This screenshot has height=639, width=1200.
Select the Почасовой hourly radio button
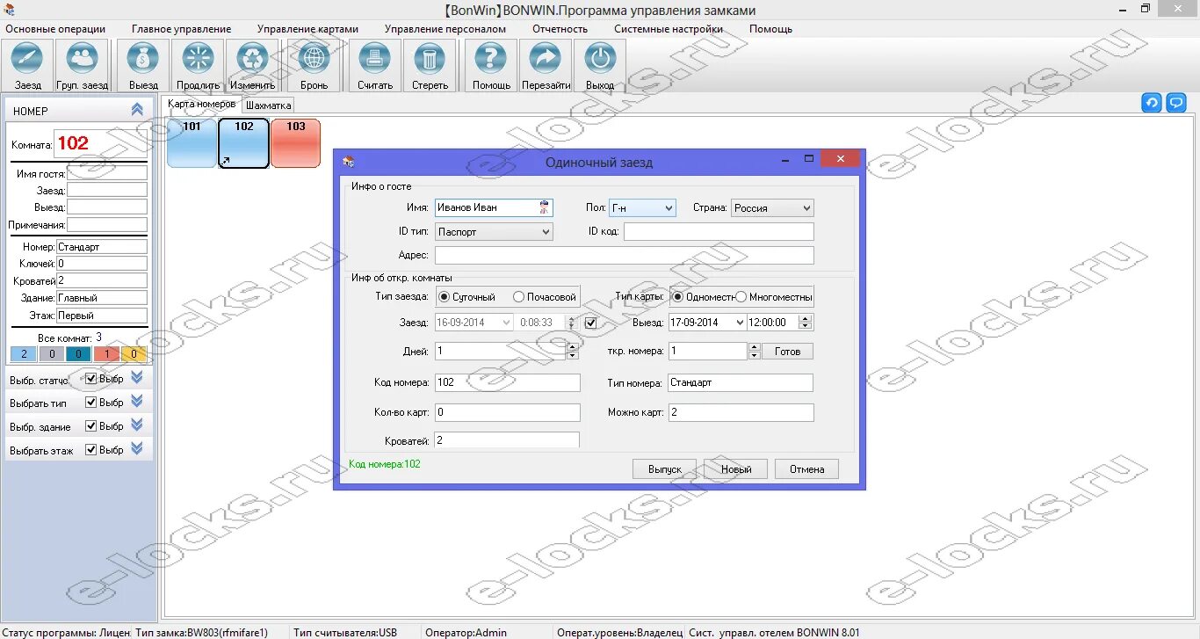[518, 297]
